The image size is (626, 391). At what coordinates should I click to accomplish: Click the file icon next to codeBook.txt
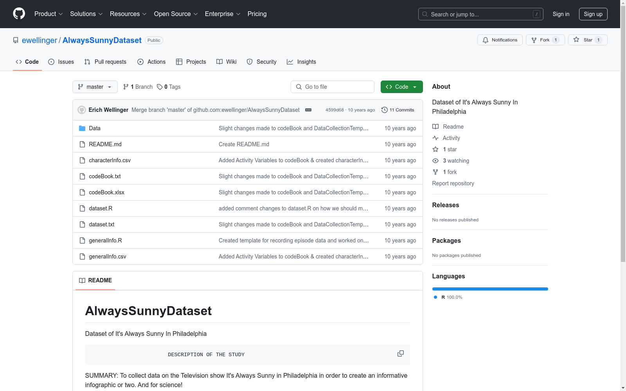click(82, 176)
